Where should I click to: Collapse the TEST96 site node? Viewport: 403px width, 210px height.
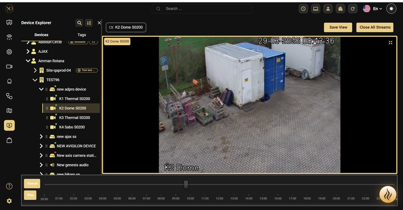click(35, 80)
